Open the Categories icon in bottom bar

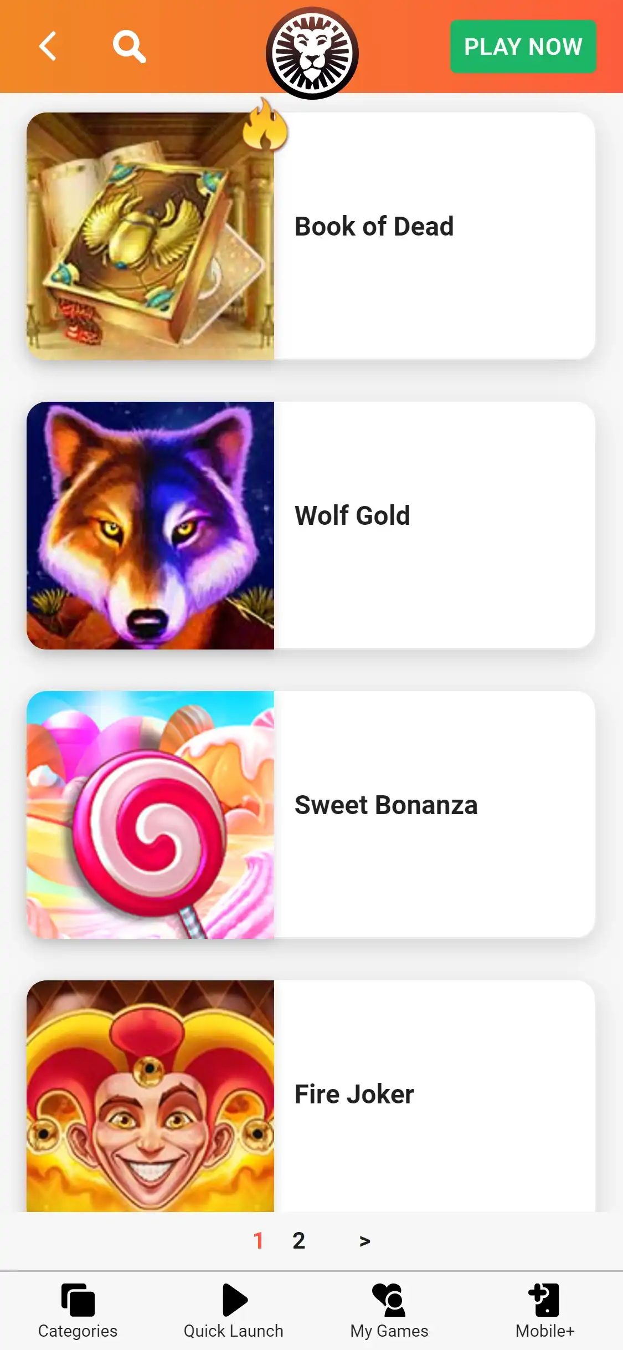pos(78,1300)
